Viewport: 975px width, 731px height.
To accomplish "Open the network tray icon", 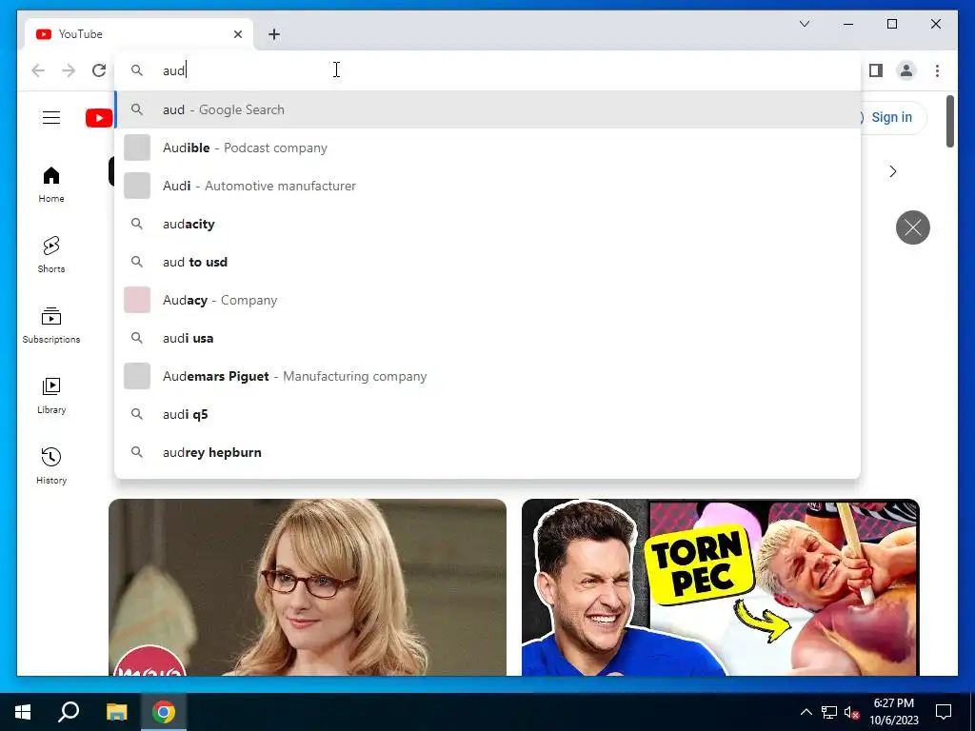I will pos(829,712).
